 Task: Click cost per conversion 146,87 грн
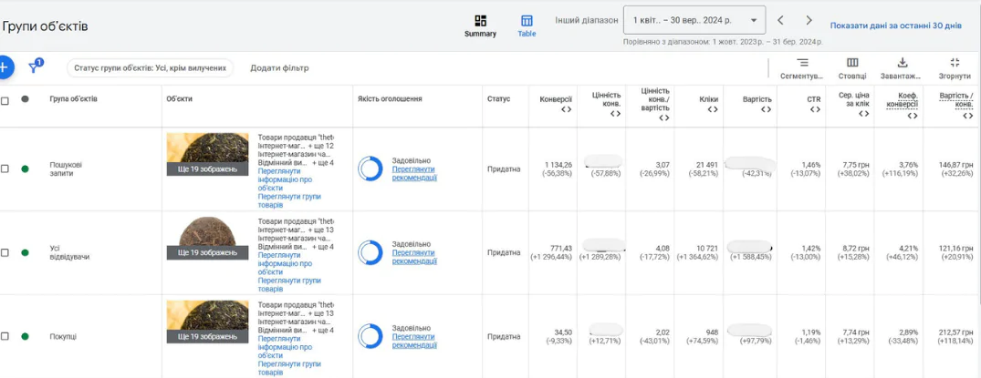click(x=955, y=165)
